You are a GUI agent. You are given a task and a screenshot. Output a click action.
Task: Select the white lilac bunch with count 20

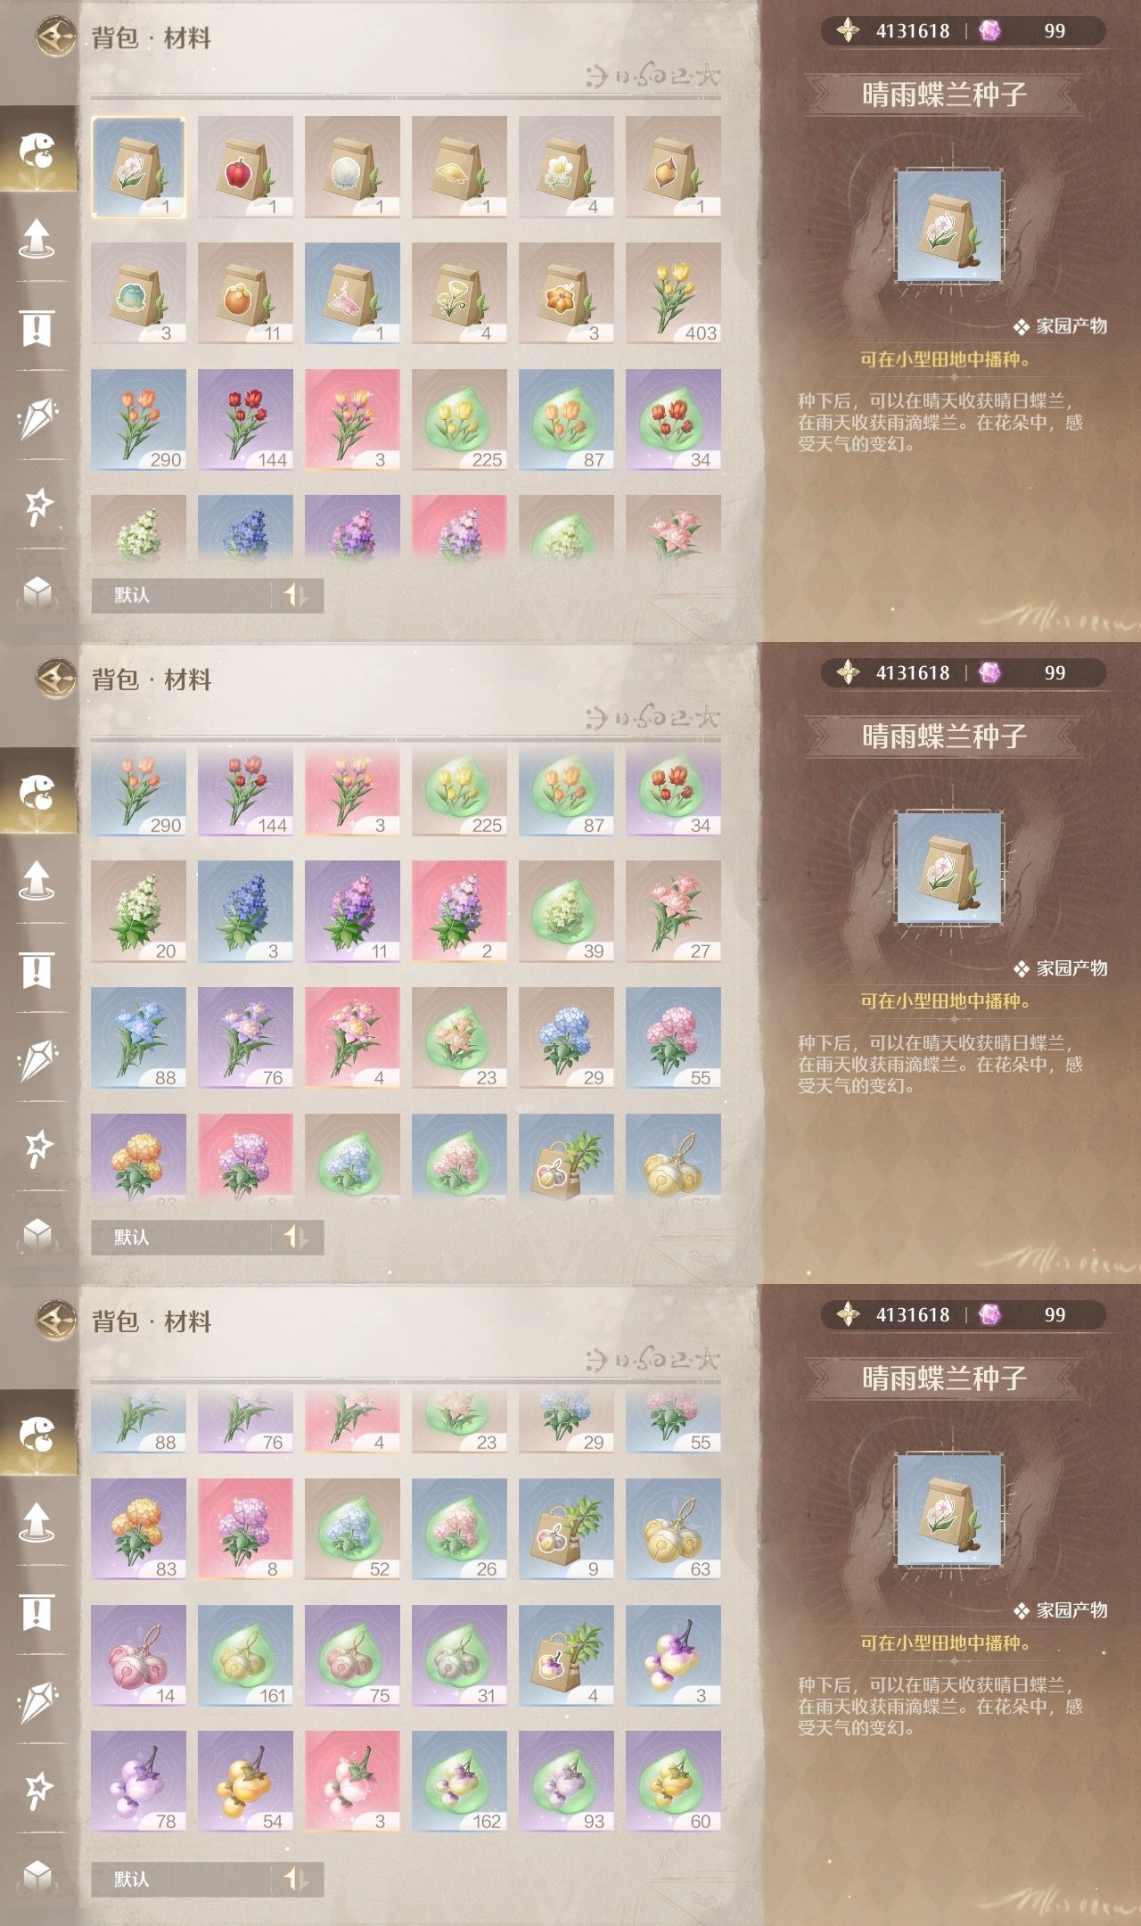(x=138, y=911)
